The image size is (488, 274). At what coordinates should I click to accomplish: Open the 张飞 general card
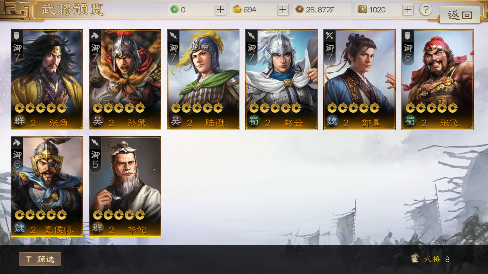438,80
